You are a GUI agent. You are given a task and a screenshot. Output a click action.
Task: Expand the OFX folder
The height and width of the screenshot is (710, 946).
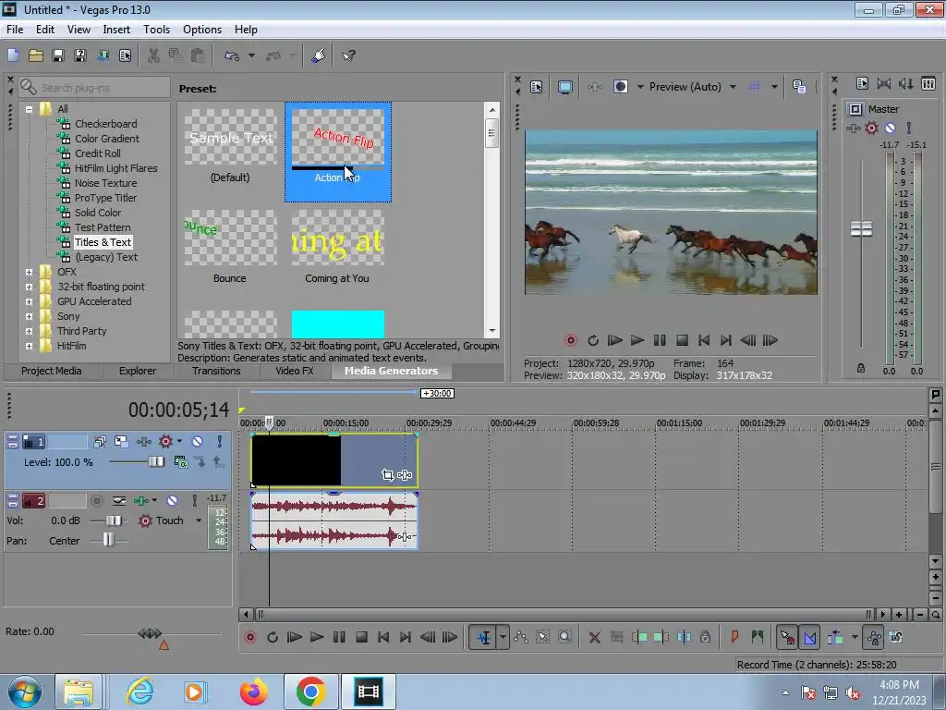pos(29,273)
